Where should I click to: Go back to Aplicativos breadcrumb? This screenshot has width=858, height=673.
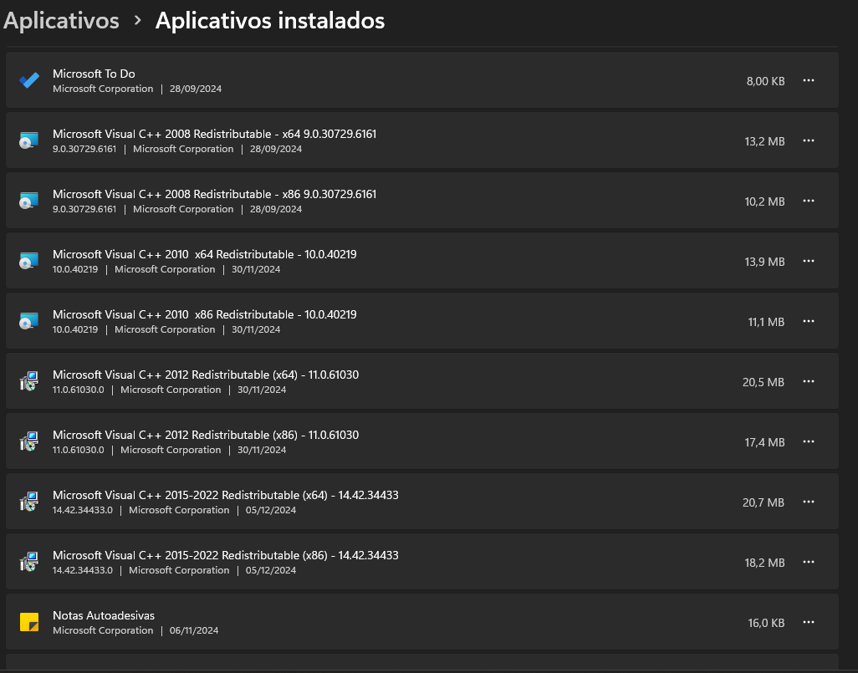click(x=61, y=21)
